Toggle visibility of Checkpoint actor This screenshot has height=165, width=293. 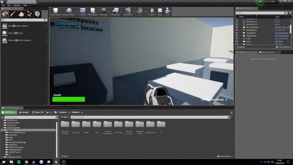pos(237,33)
